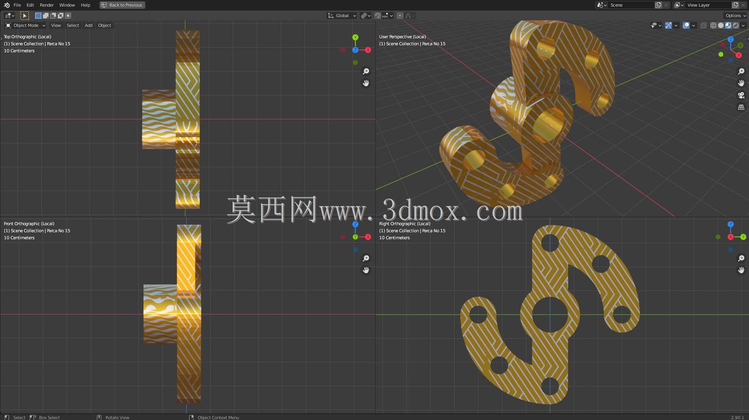Click pan hand icon in User Perspective view

(x=741, y=83)
